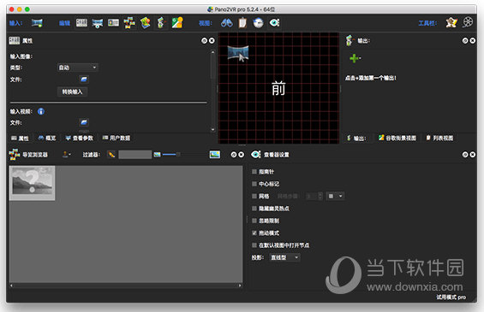Toggle the 在默认视图中打开节点 checkbox
484x312 pixels.
254,245
